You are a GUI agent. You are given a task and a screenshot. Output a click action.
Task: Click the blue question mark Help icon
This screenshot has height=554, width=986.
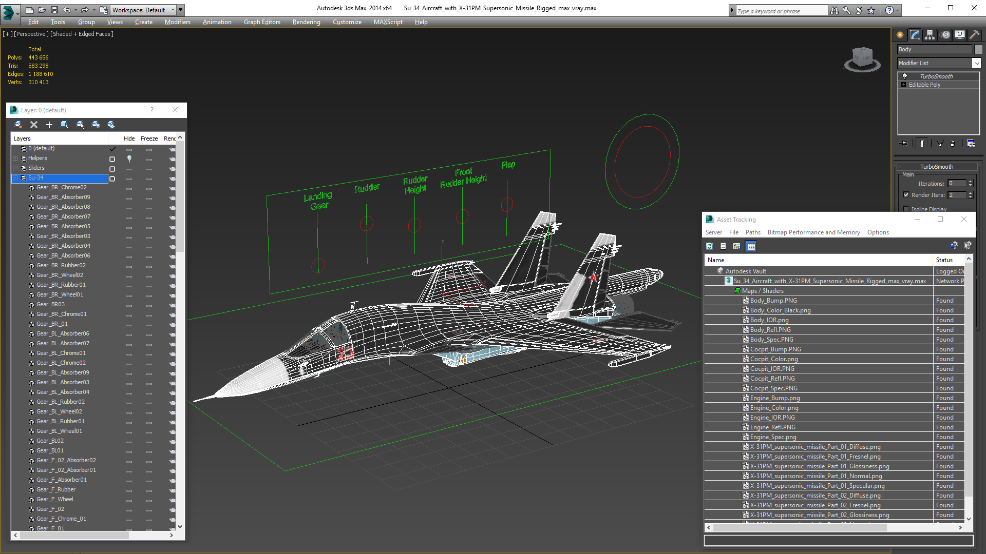(x=889, y=10)
